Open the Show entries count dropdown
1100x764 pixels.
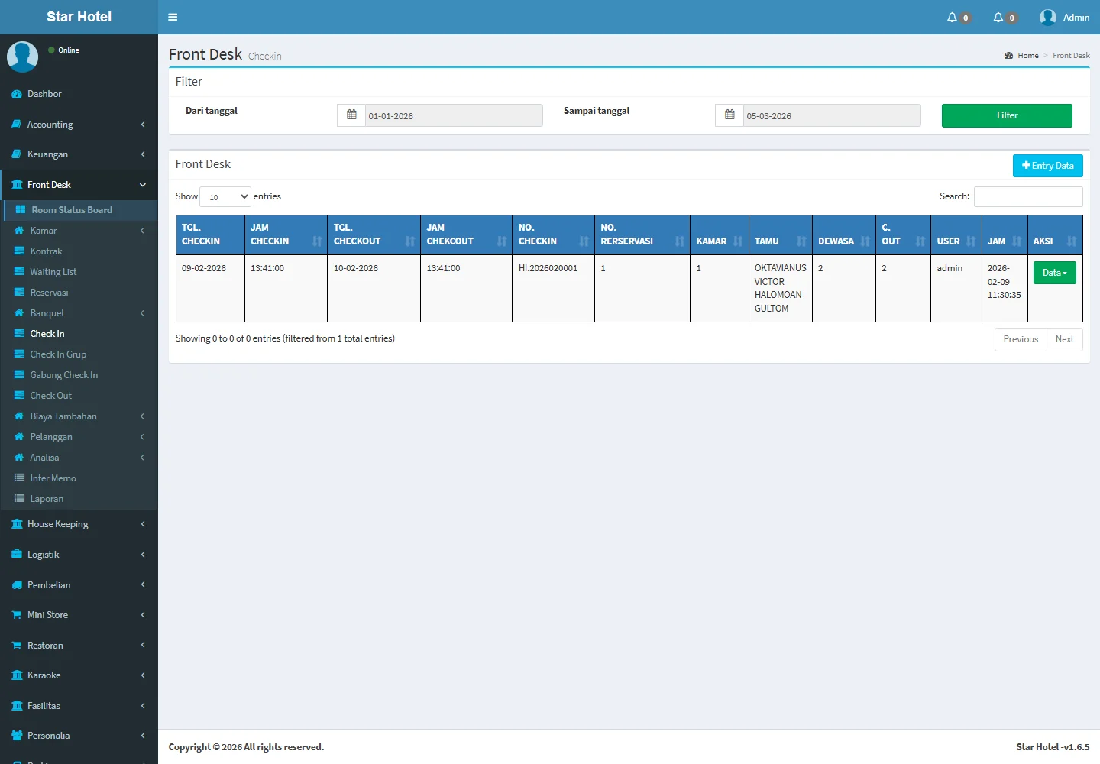coord(225,196)
